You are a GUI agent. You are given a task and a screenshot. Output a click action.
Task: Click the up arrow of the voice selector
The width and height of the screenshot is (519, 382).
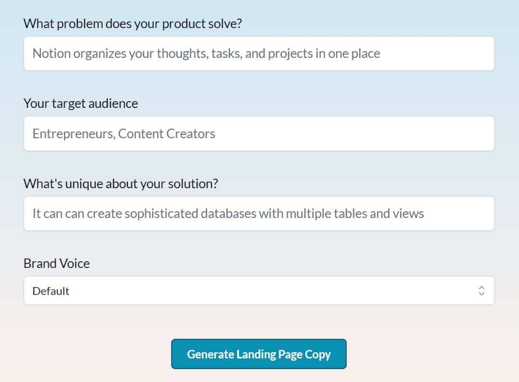(x=481, y=288)
